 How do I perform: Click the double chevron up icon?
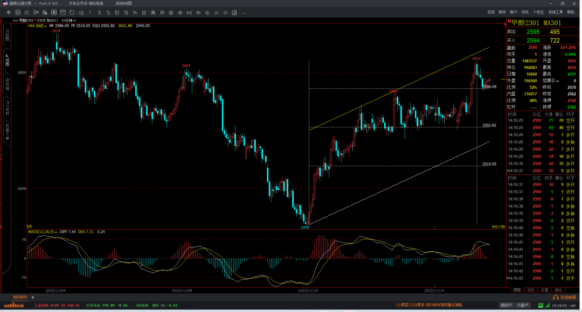pos(217,12)
